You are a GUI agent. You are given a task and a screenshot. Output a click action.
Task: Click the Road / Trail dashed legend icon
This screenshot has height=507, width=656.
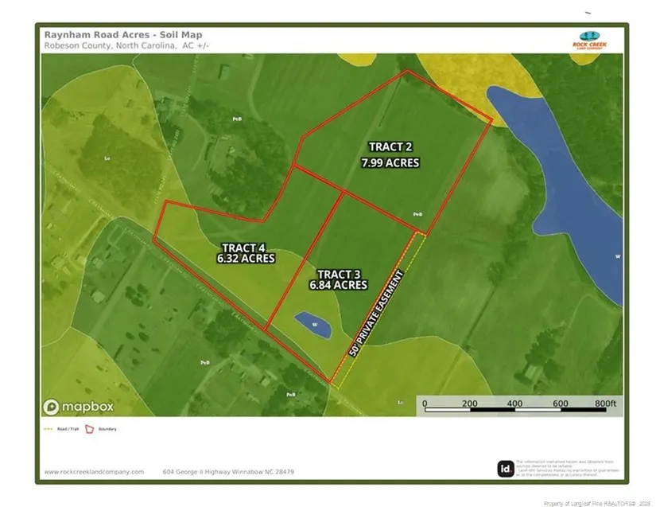tap(48, 428)
